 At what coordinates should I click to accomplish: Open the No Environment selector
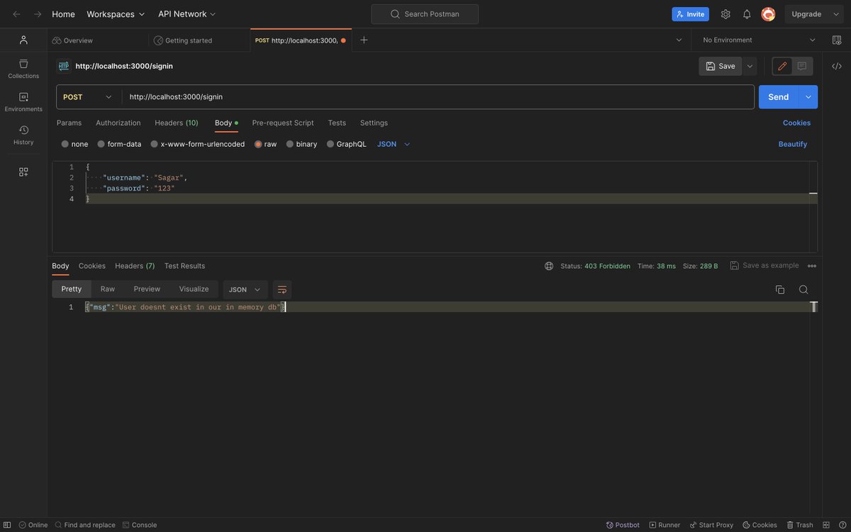[759, 40]
